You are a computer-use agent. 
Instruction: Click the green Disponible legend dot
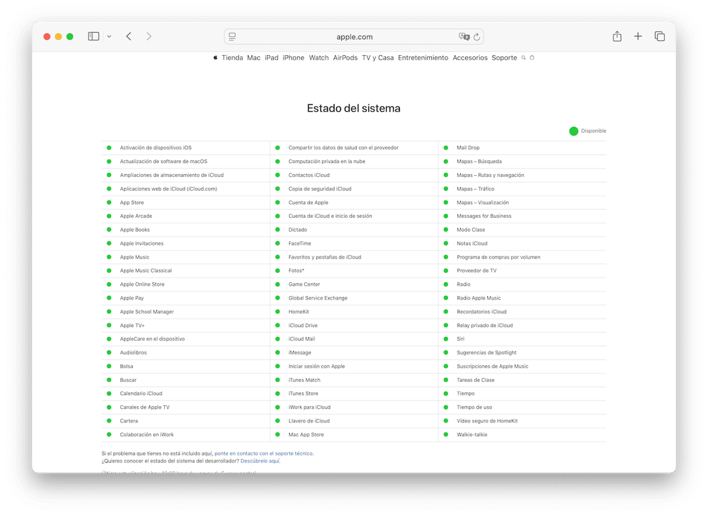click(x=574, y=131)
